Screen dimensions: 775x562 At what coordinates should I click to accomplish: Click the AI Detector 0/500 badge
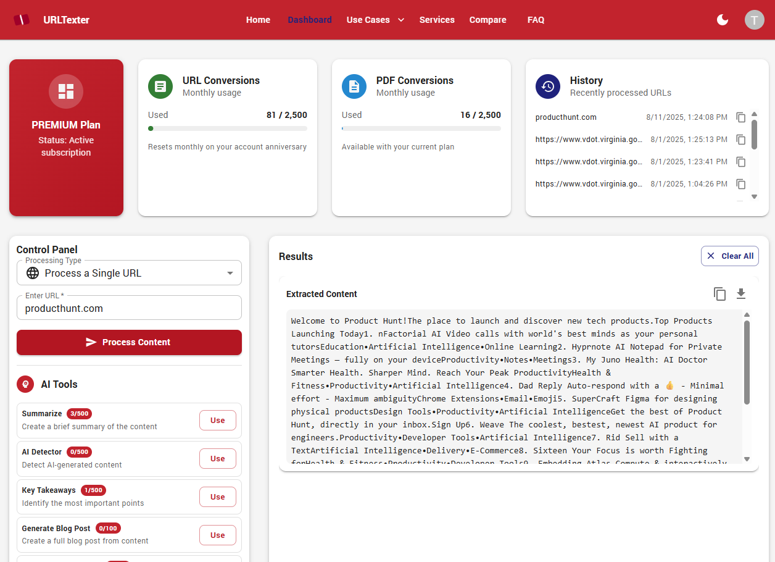click(x=79, y=452)
